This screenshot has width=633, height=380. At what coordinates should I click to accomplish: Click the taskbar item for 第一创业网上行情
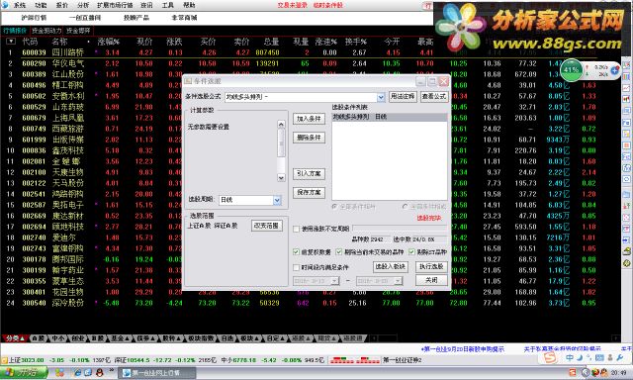point(157,373)
